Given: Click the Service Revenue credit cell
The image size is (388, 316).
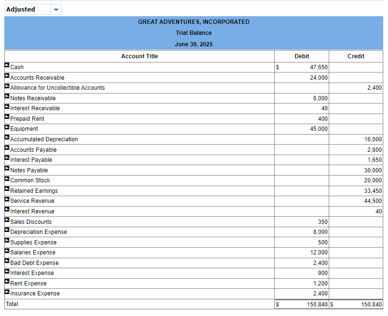Looking at the screenshot, I should pos(356,201).
